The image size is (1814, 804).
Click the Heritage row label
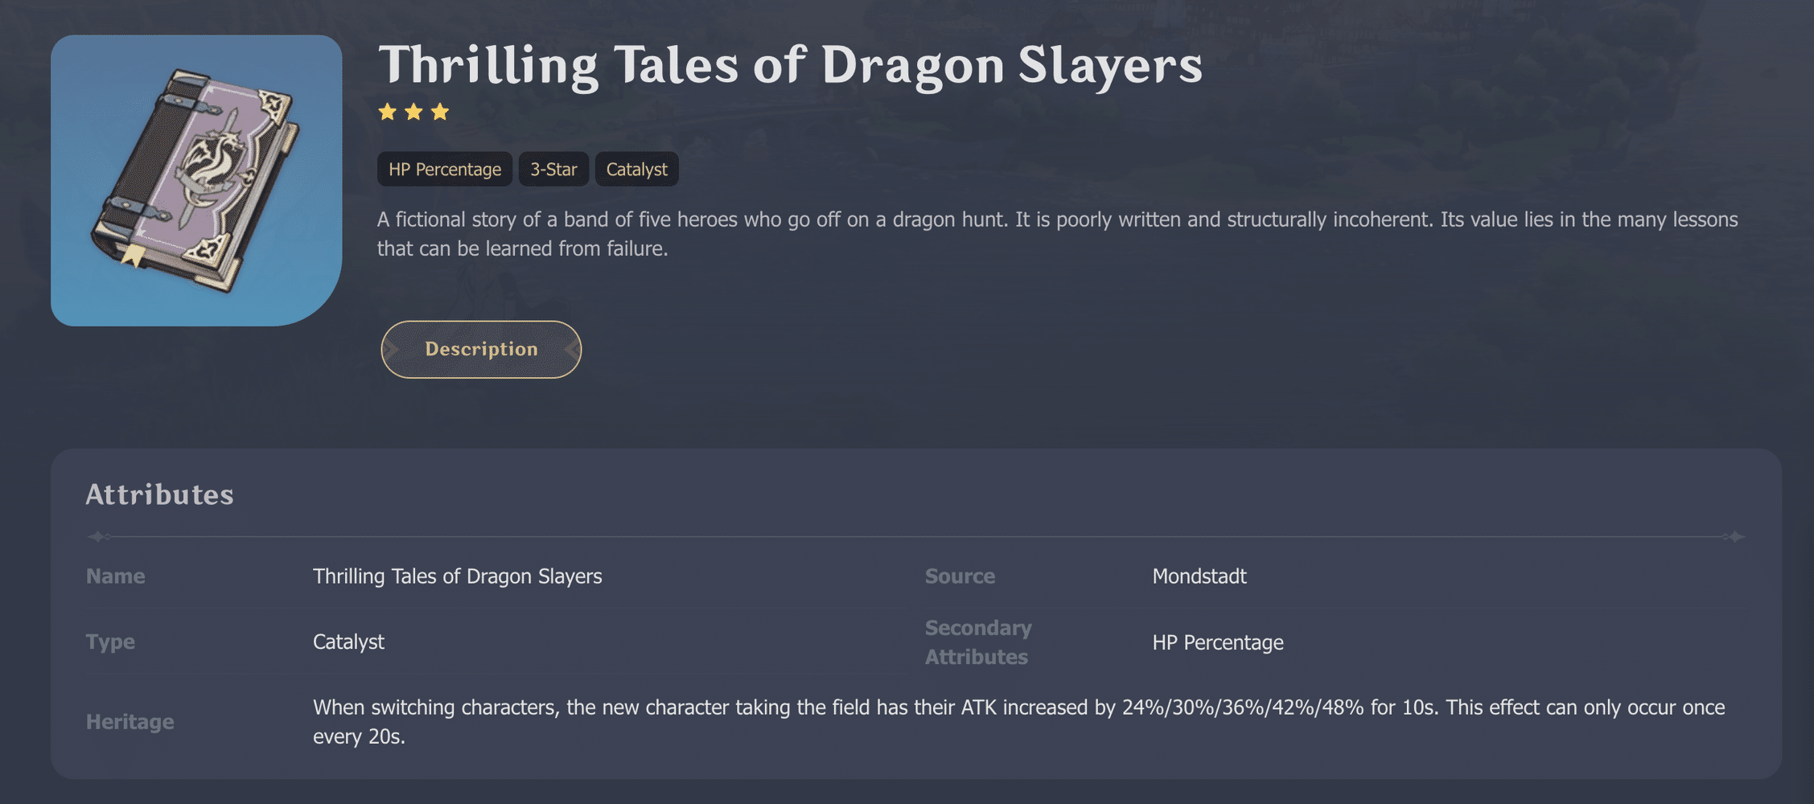[130, 722]
